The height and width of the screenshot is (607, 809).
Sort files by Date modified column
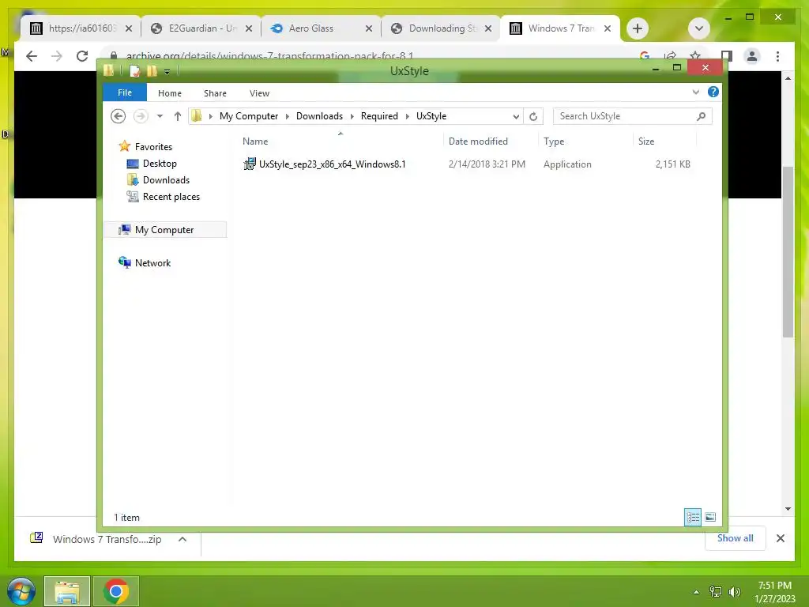pyautogui.click(x=478, y=141)
